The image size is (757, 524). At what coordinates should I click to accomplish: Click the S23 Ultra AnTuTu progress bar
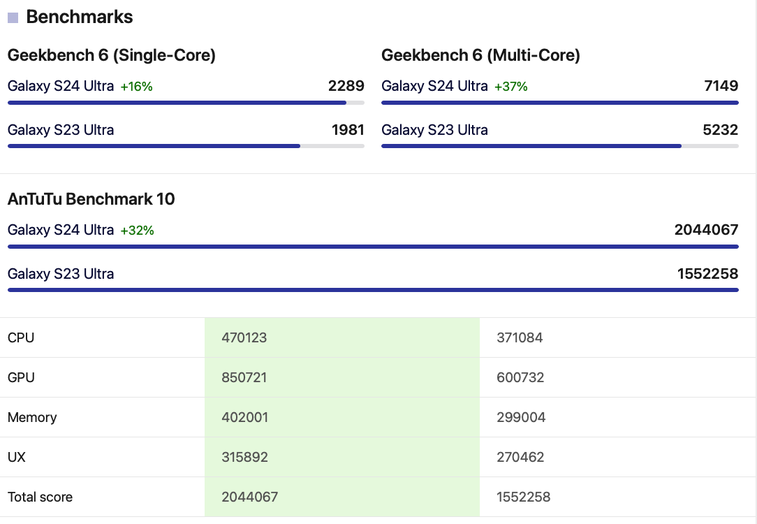(373, 290)
